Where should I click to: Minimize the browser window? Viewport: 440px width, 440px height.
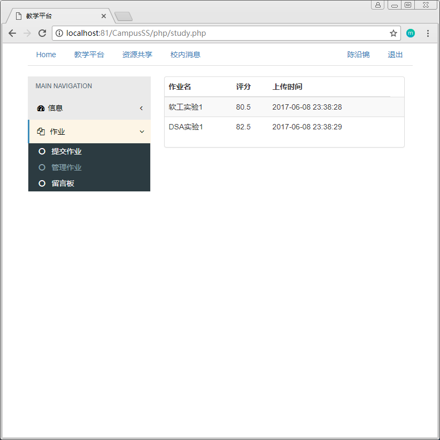394,5
